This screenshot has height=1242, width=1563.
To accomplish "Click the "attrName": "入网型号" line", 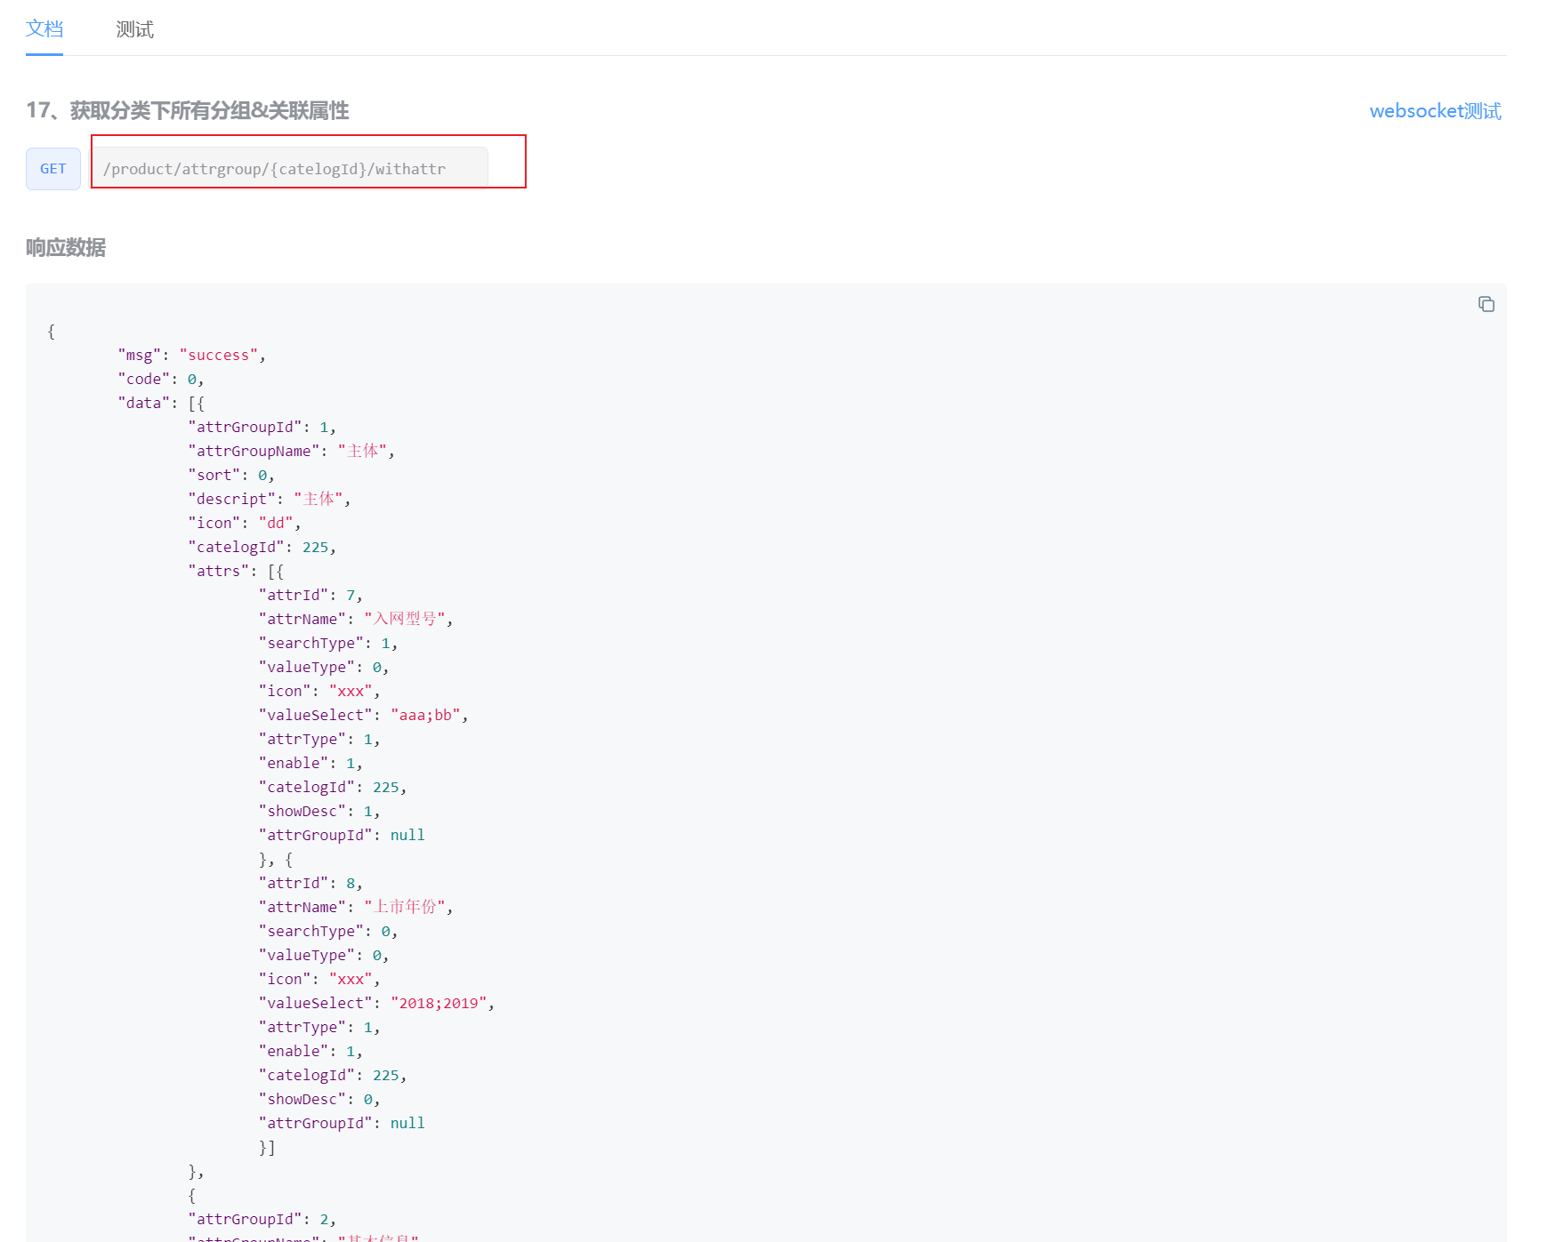I will pyautogui.click(x=356, y=619).
